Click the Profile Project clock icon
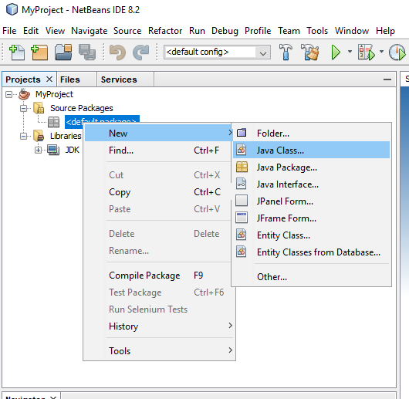The image size is (409, 399). click(x=397, y=52)
